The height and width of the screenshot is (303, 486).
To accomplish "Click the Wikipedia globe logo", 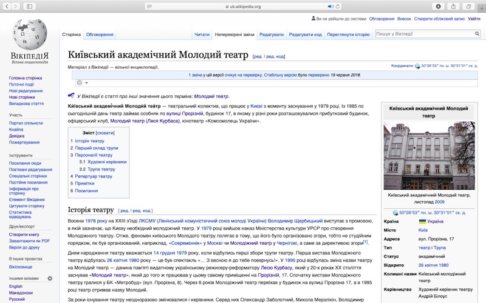I will click(30, 34).
